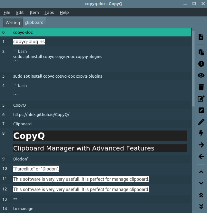
Task: Select the clipboard tab
Action: [x=34, y=22]
